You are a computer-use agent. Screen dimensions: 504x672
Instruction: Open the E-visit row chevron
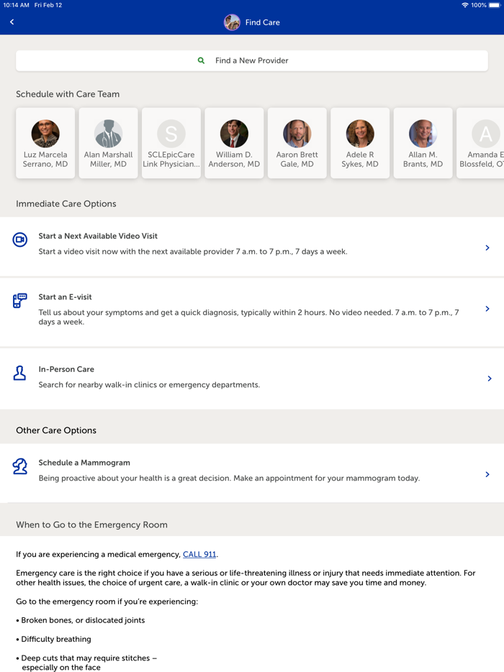[x=487, y=309]
